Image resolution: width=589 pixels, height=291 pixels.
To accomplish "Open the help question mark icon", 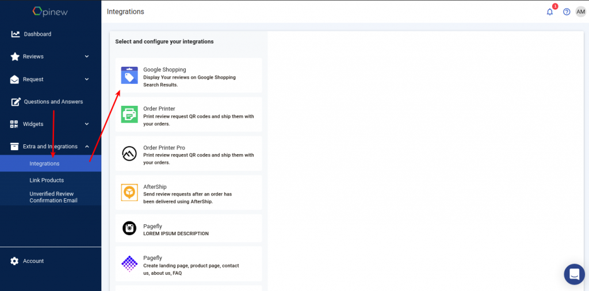I will click(x=567, y=12).
